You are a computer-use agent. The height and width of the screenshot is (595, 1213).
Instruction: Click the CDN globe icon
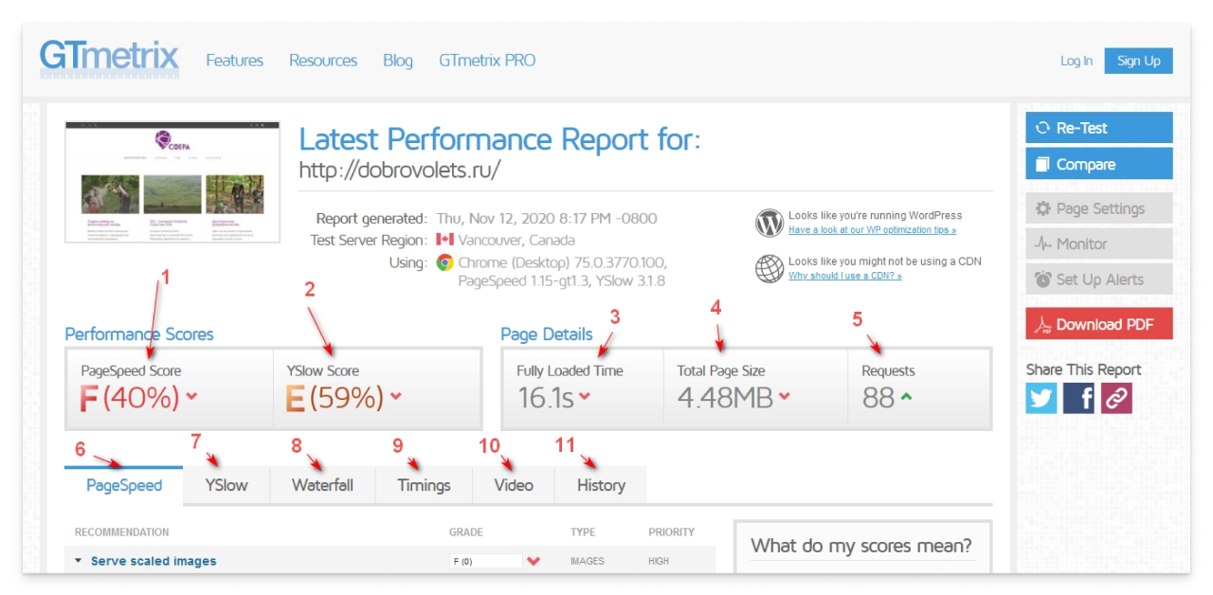[769, 268]
